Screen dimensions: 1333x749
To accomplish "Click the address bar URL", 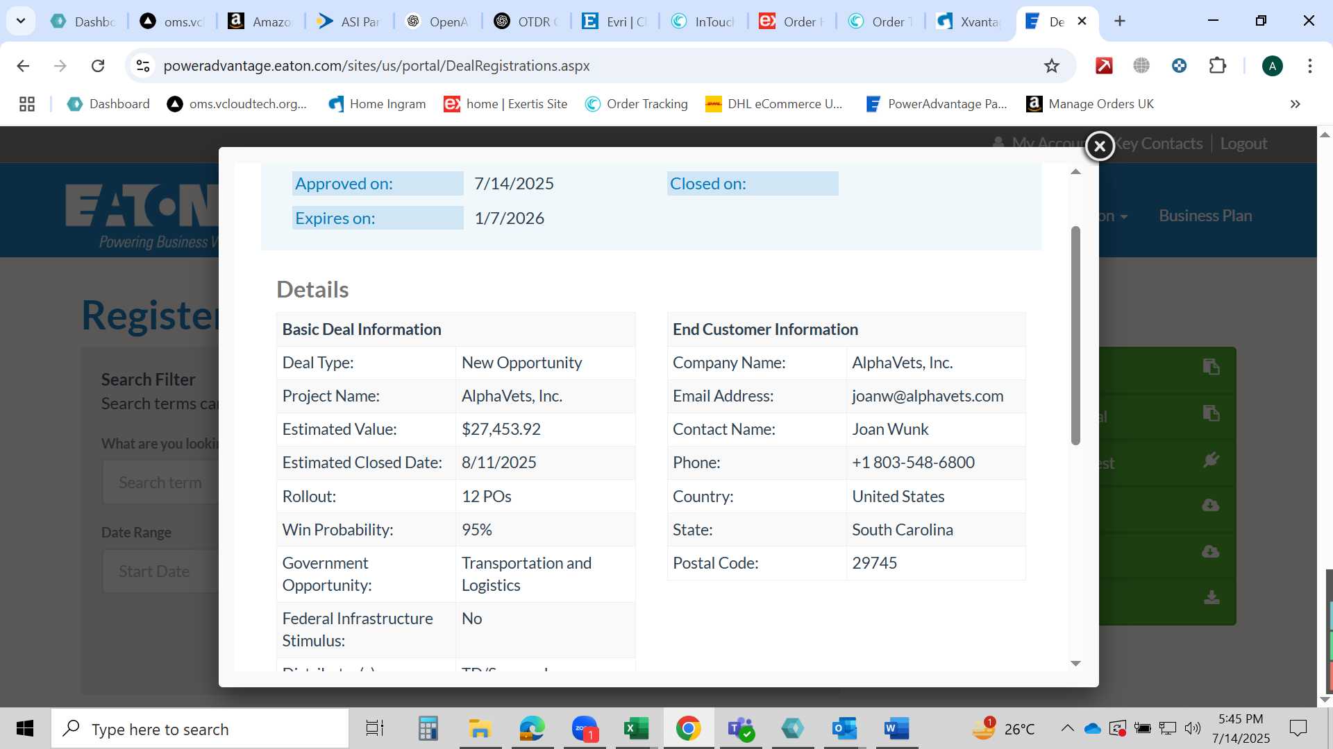I will [376, 66].
